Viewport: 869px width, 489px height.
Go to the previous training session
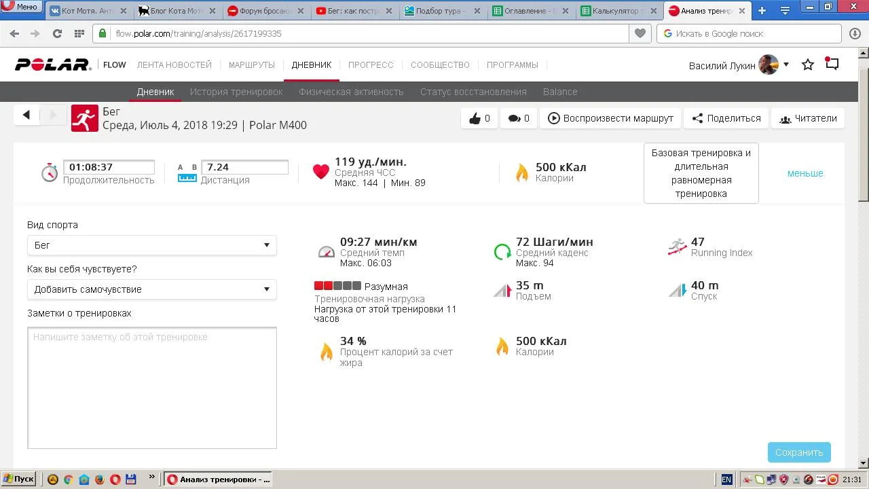click(x=26, y=115)
